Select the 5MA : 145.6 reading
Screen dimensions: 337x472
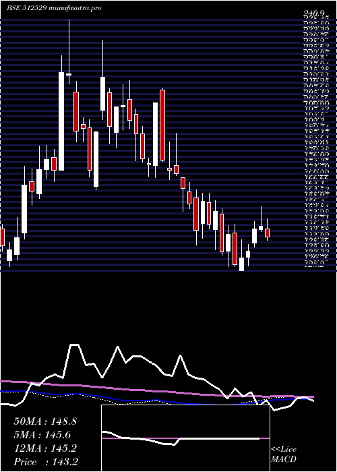click(x=42, y=435)
